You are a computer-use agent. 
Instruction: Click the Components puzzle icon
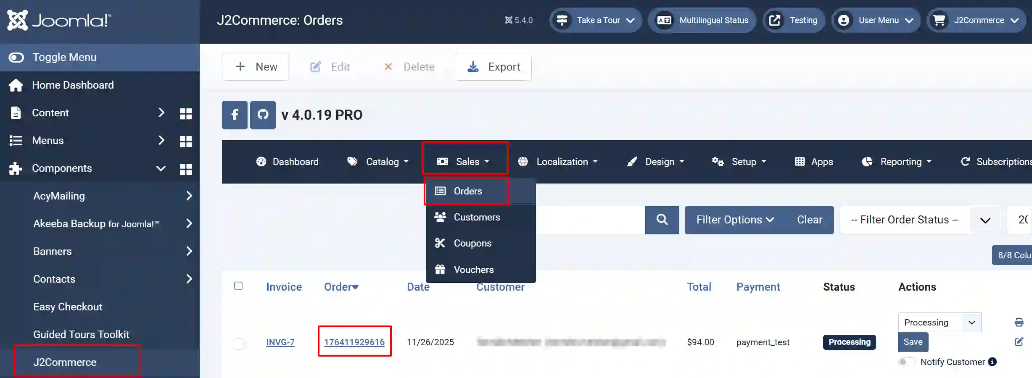pyautogui.click(x=16, y=168)
